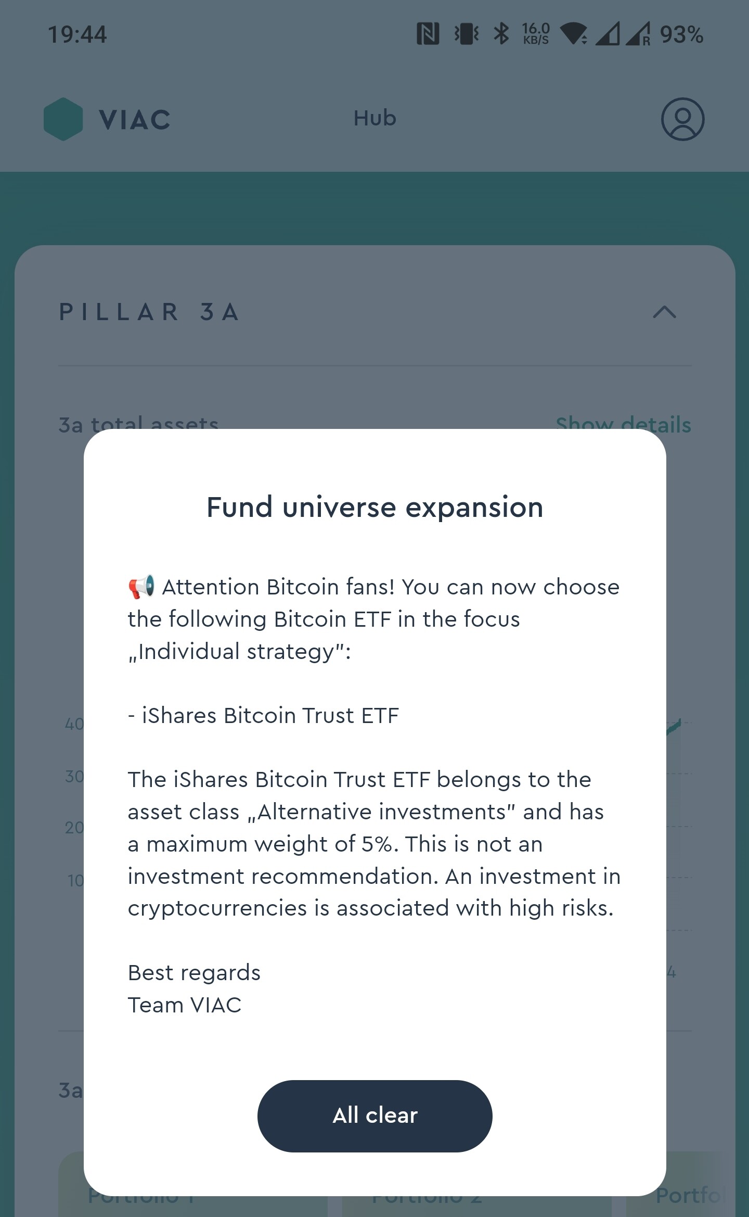Image resolution: width=749 pixels, height=1217 pixels.
Task: Open the user profile icon
Action: pos(682,119)
